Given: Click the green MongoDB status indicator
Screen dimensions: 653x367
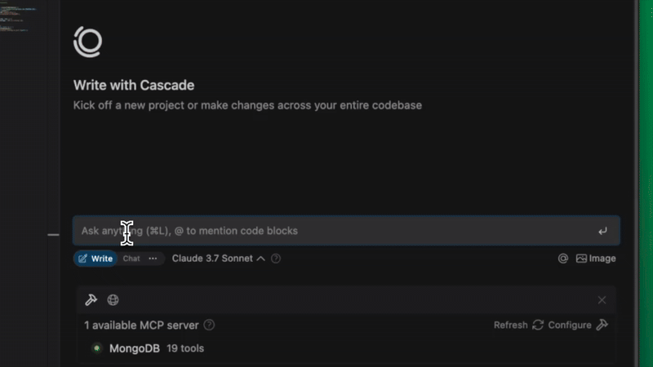Looking at the screenshot, I should point(96,348).
